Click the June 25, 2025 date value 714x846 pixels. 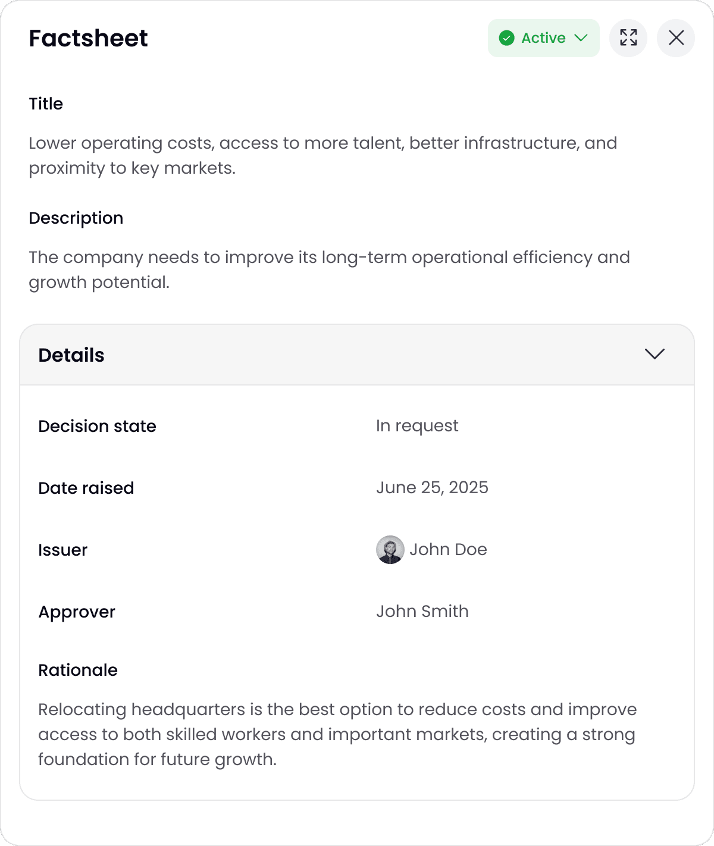(x=432, y=488)
